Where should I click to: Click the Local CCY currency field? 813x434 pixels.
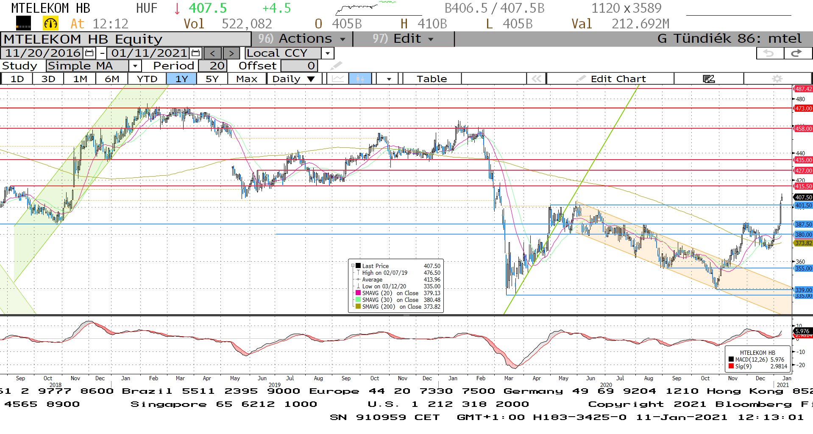click(x=283, y=53)
